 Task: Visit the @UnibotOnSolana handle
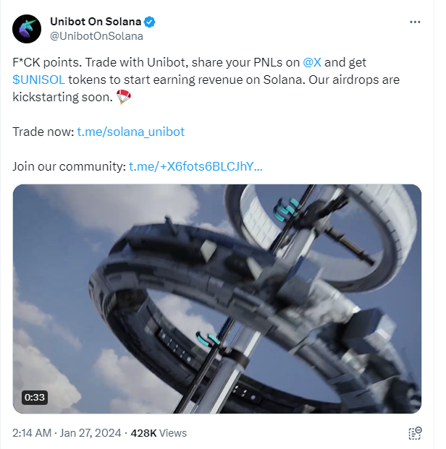click(x=96, y=36)
